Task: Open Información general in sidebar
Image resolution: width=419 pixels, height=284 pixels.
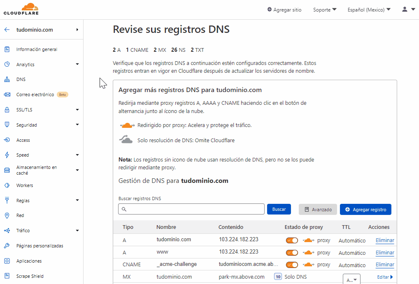Action: [37, 49]
